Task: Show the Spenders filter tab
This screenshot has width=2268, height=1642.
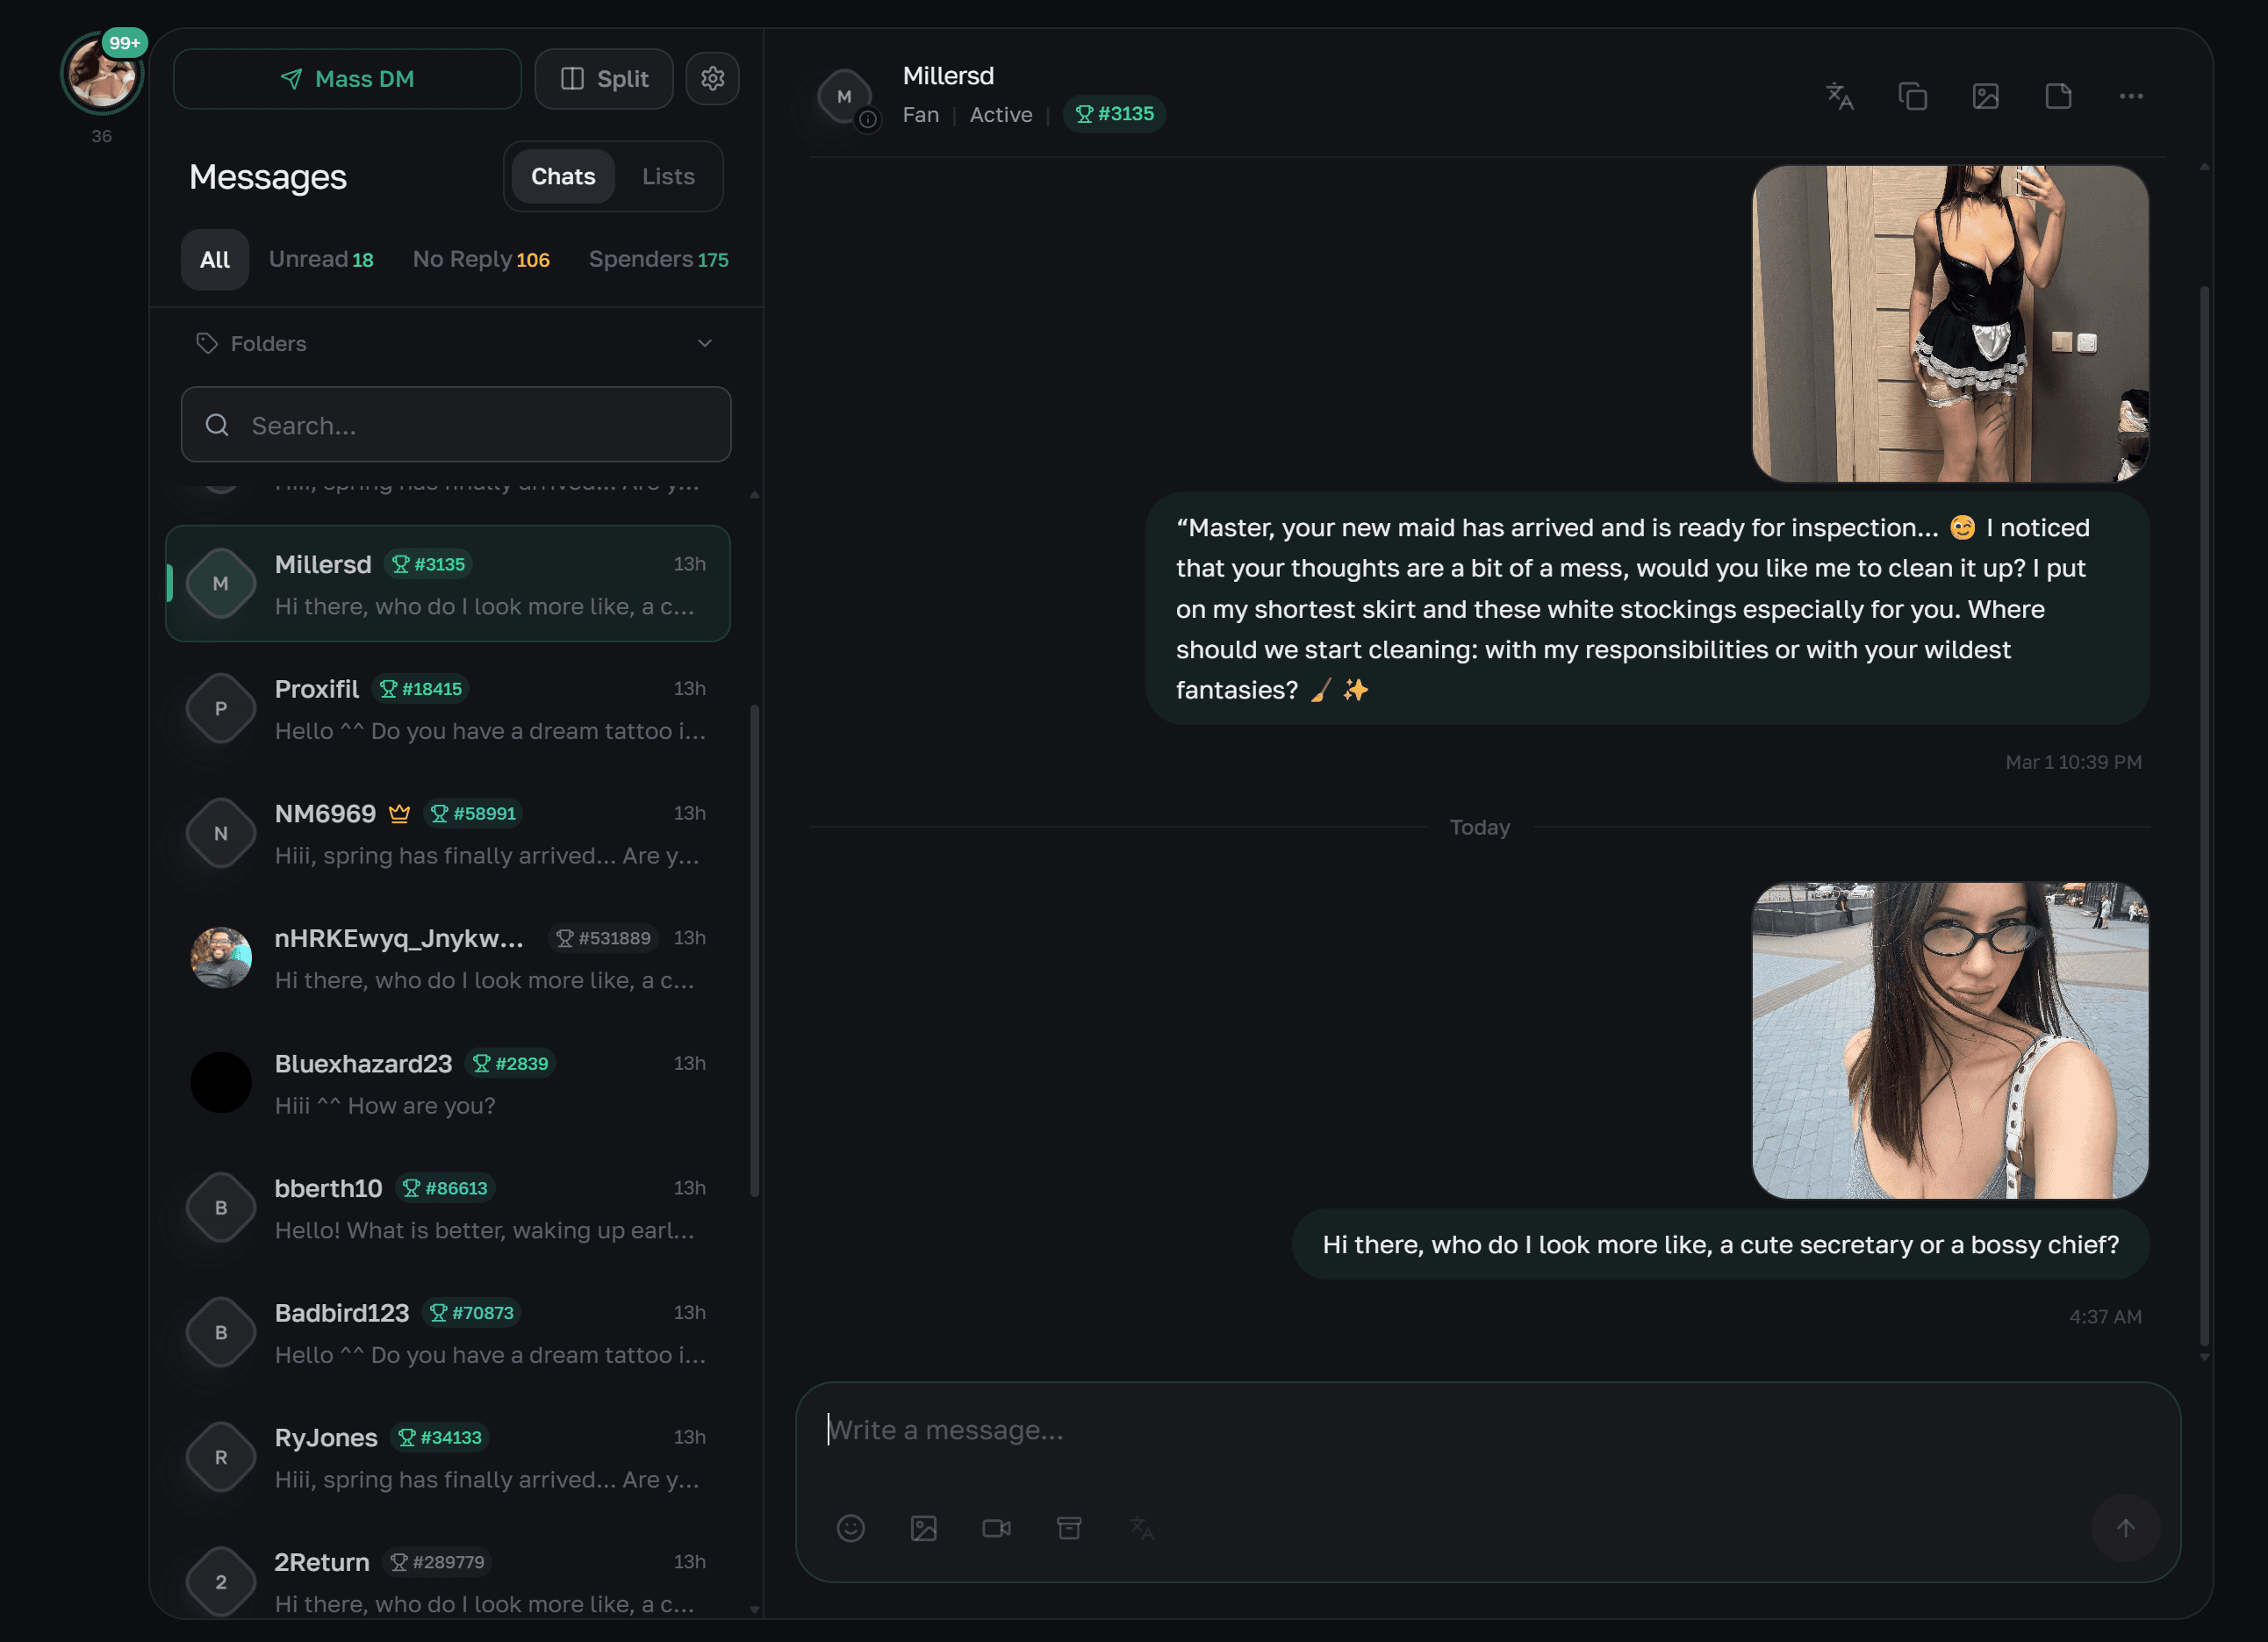Action: point(658,259)
